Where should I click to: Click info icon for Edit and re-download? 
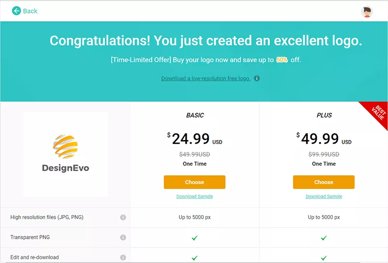tap(123, 258)
